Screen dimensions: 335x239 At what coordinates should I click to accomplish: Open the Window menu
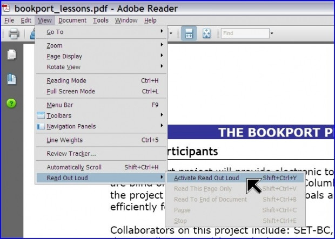pyautogui.click(x=126, y=21)
